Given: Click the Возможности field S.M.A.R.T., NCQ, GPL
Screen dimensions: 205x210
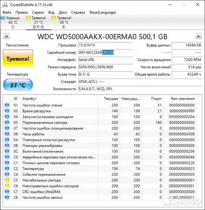Looking at the screenshot, I should [x=140, y=89].
